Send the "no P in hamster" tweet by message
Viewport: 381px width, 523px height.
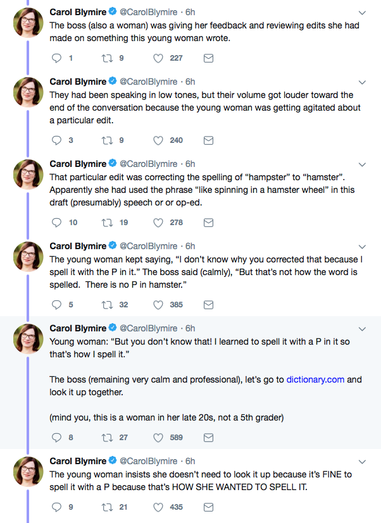pyautogui.click(x=208, y=305)
